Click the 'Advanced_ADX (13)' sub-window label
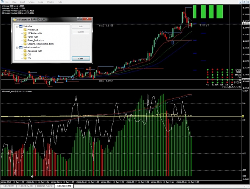Screen dimensions: 250x189 [x=16, y=91]
